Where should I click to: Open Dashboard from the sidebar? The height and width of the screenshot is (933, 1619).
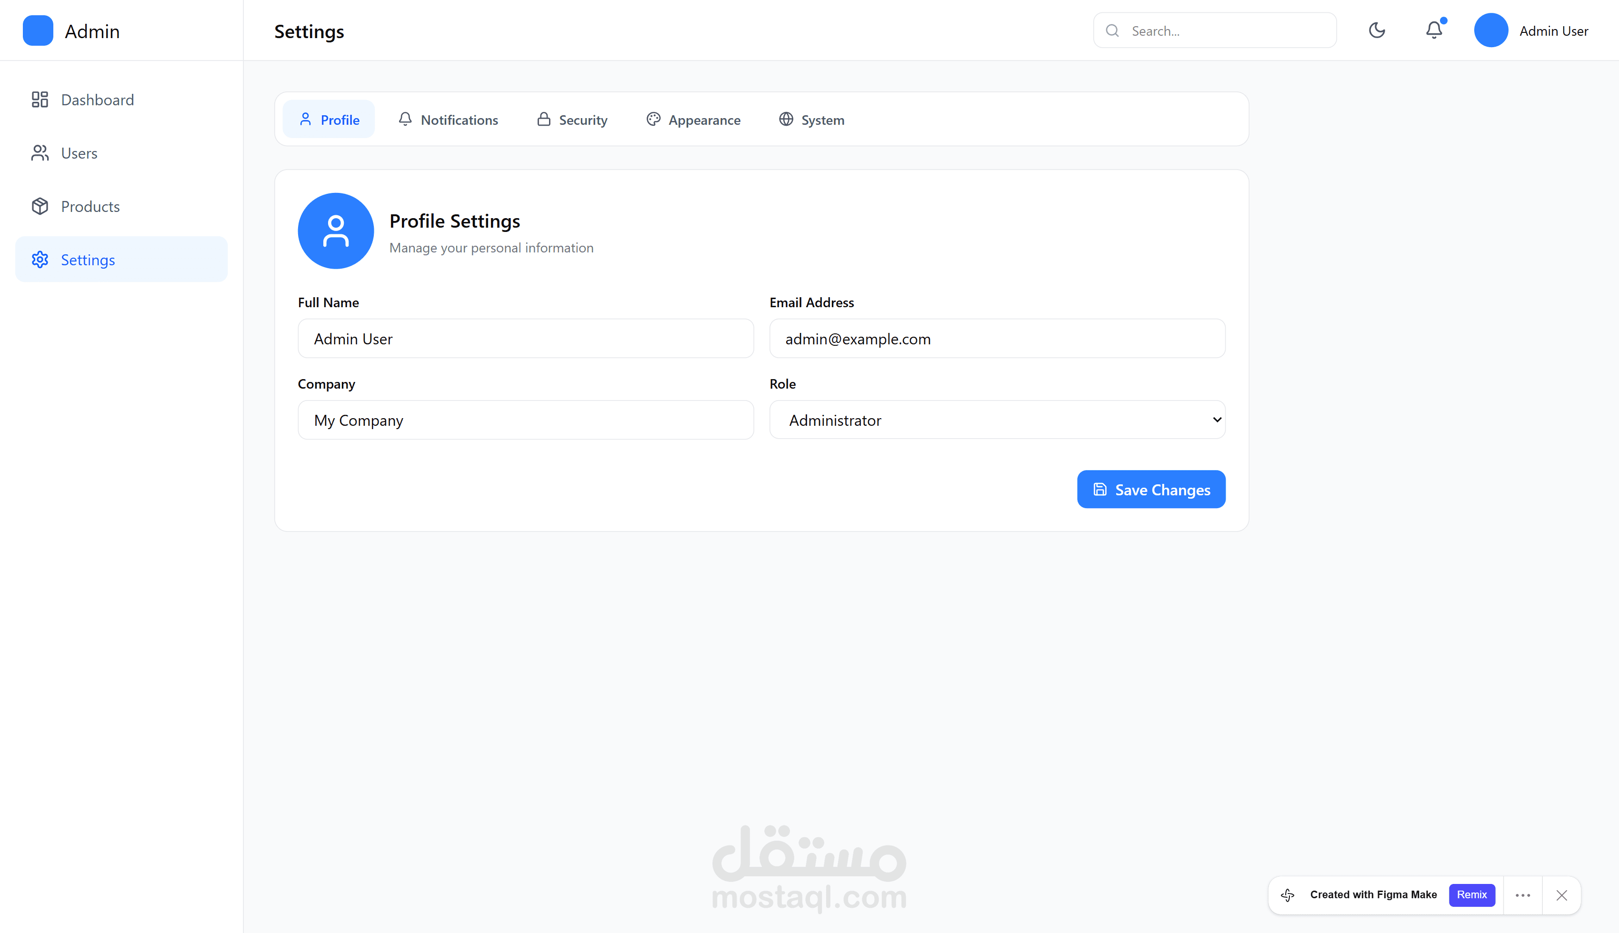coord(98,100)
